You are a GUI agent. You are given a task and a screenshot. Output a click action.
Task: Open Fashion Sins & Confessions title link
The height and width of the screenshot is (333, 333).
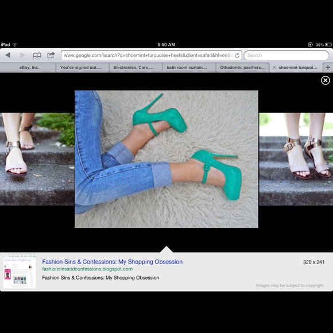tap(113, 262)
